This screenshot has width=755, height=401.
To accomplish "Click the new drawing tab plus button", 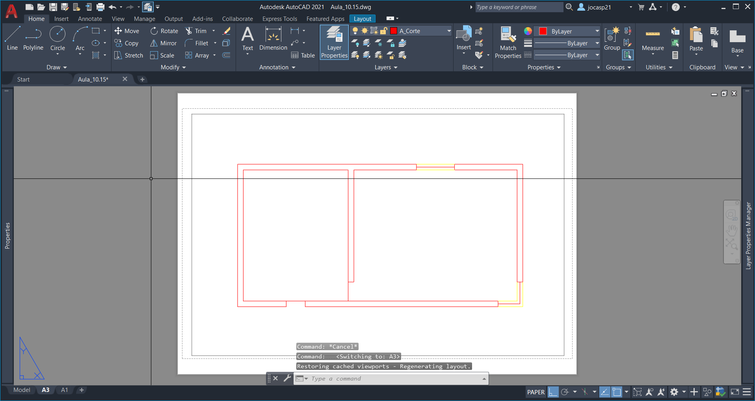I will [142, 79].
